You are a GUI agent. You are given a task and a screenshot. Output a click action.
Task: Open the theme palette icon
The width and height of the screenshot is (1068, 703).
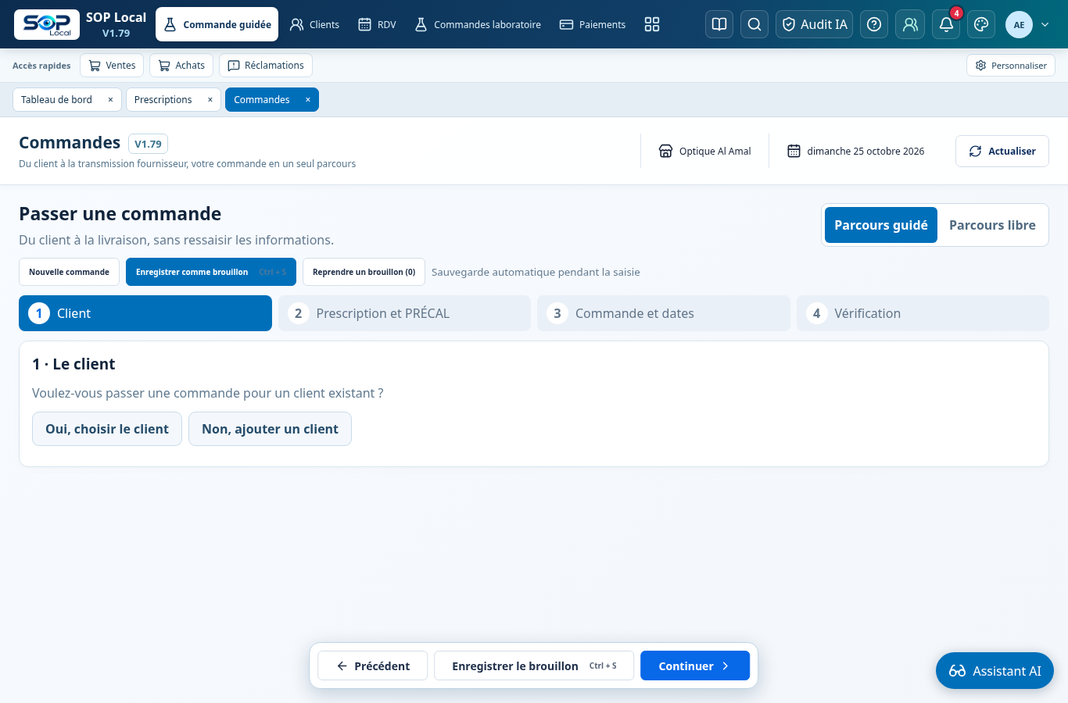(x=981, y=24)
